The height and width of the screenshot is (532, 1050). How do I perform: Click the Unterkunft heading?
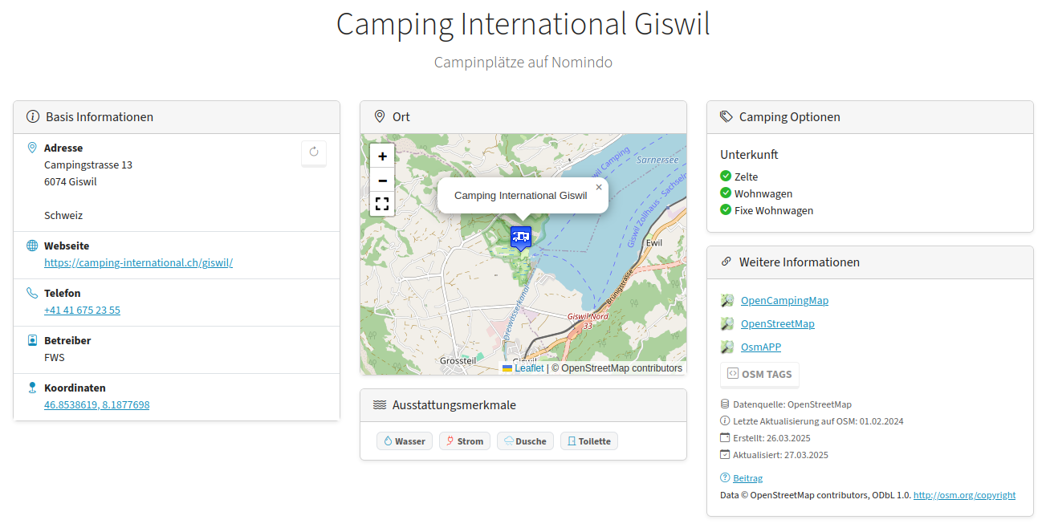pyautogui.click(x=749, y=155)
